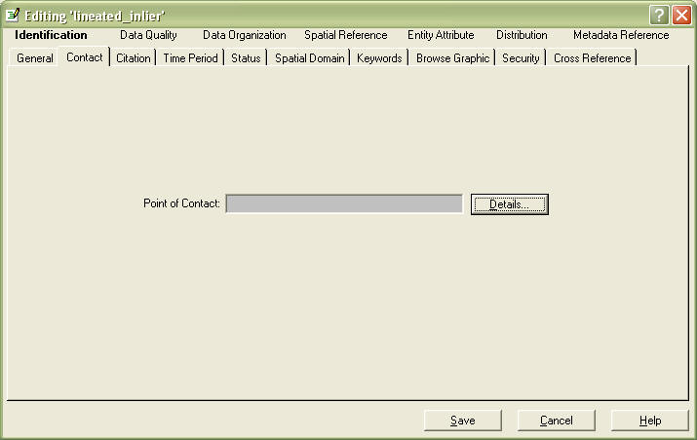Switch to the Keywords tab
697x440 pixels.
379,58
